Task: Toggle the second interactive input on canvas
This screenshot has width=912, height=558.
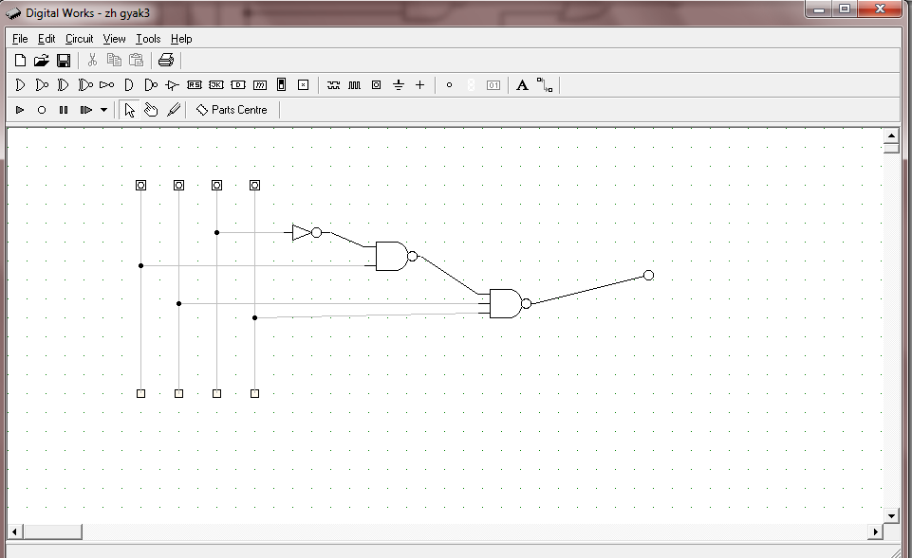Action: click(178, 186)
